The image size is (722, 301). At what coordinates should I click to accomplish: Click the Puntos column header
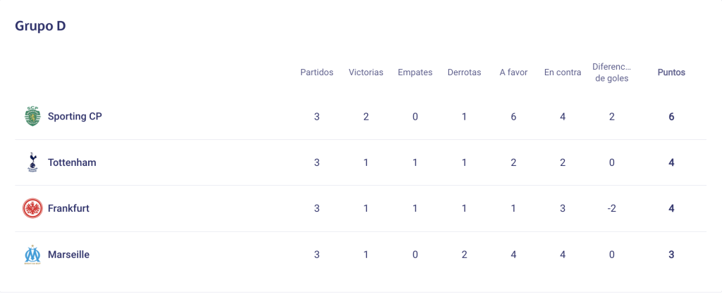point(671,72)
